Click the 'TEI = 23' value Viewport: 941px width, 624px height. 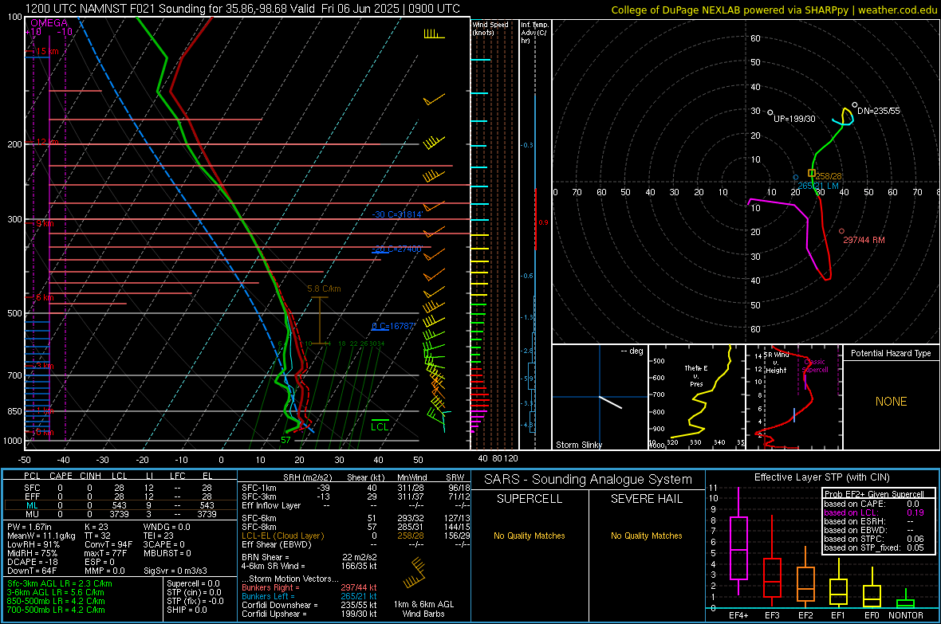(x=159, y=536)
